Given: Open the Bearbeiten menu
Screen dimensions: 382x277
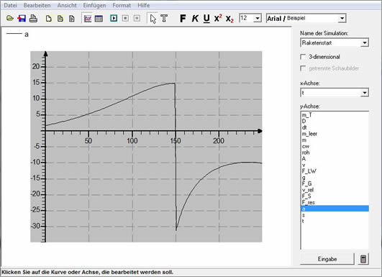Looking at the screenshot, I should click(37, 5).
